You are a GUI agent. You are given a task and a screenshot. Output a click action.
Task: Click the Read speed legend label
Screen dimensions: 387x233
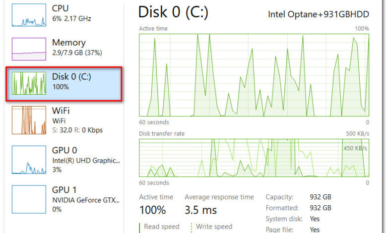(x=161, y=227)
